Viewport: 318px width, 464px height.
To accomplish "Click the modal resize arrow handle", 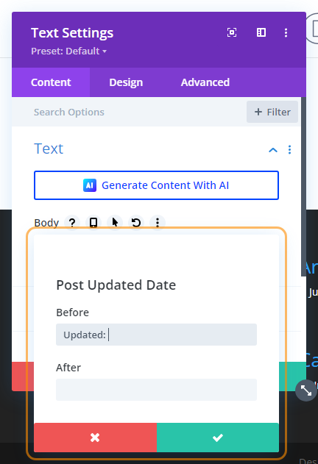I will coord(305,390).
